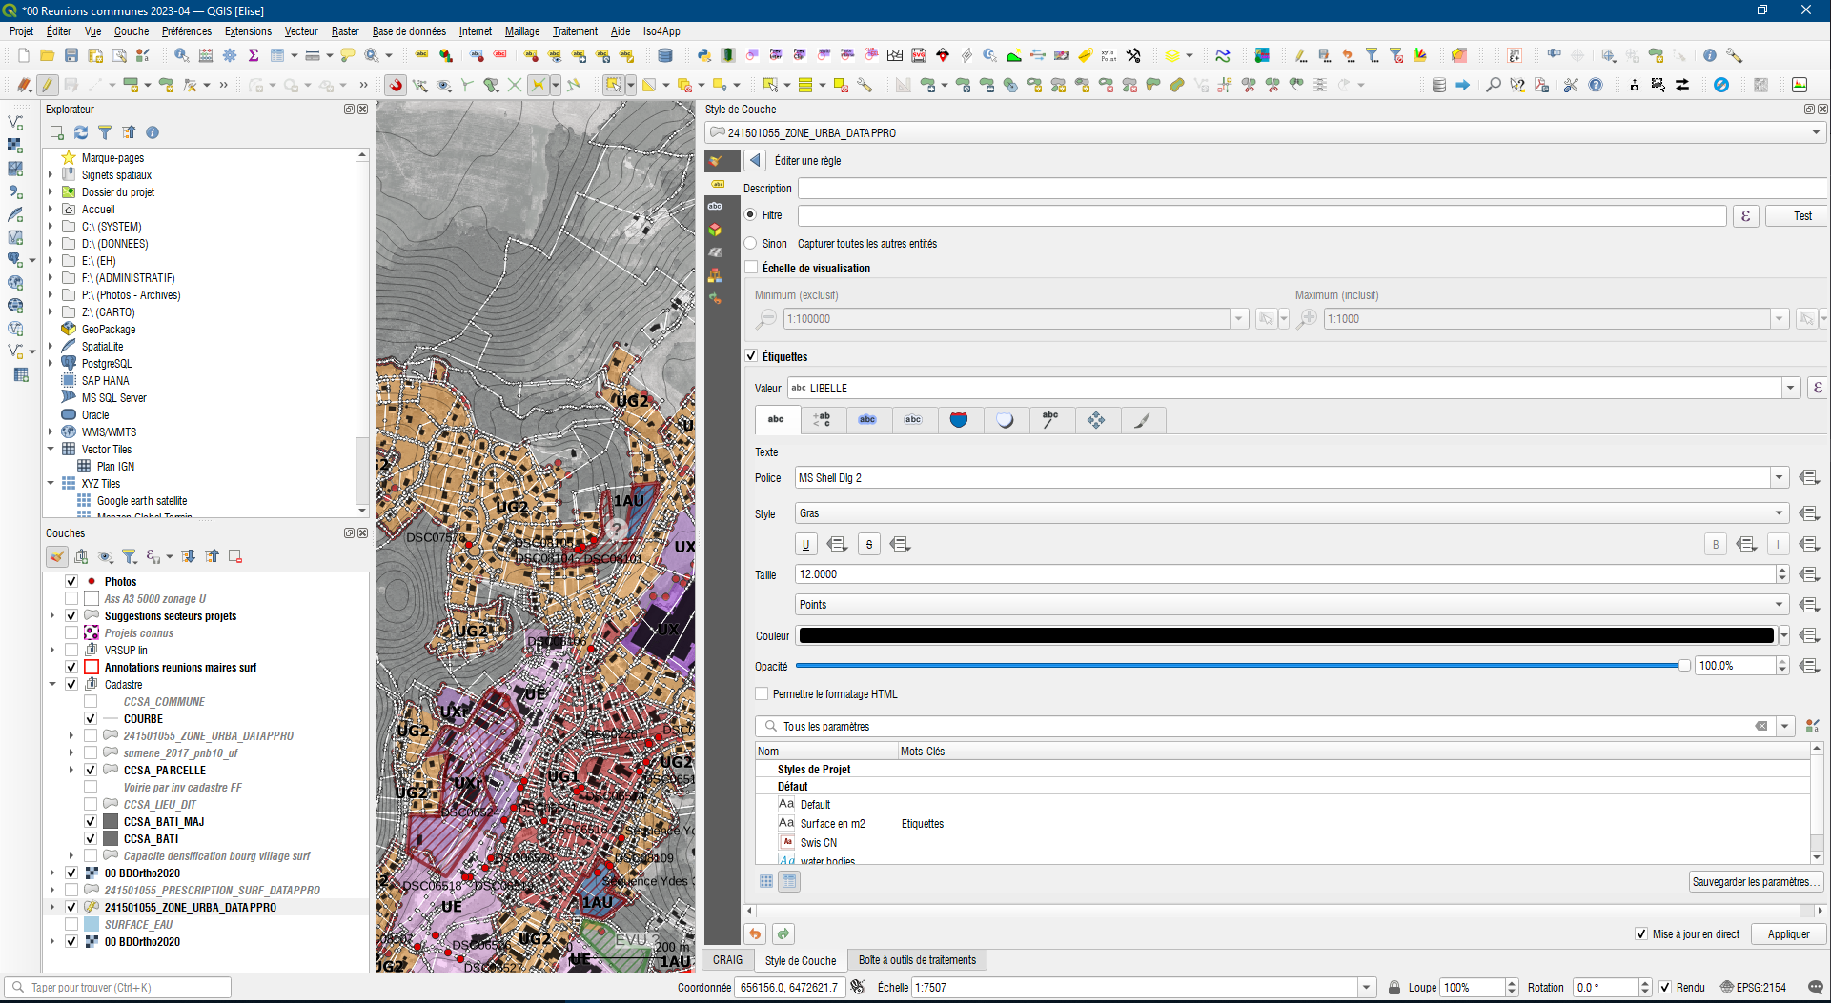Enable the Échelle de visualisation checkbox
Screen dimensions: 1831x1003
click(751, 268)
